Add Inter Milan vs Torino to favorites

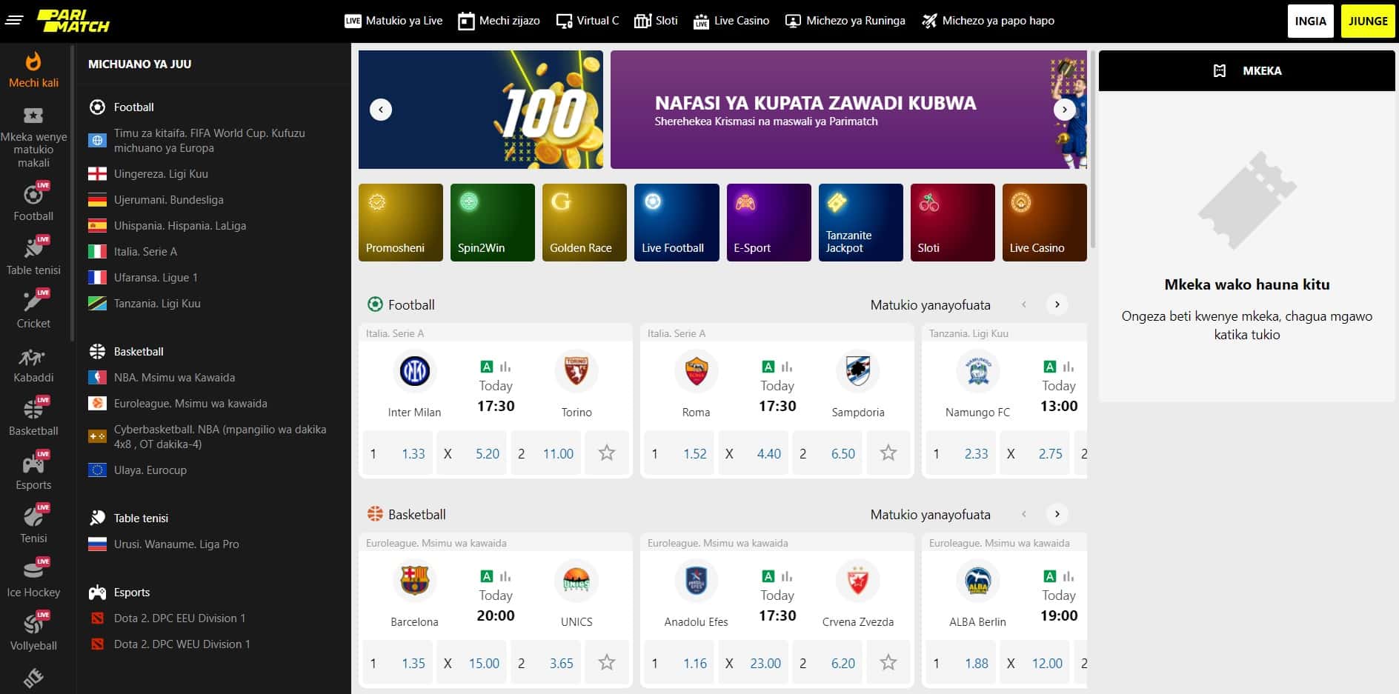(607, 453)
